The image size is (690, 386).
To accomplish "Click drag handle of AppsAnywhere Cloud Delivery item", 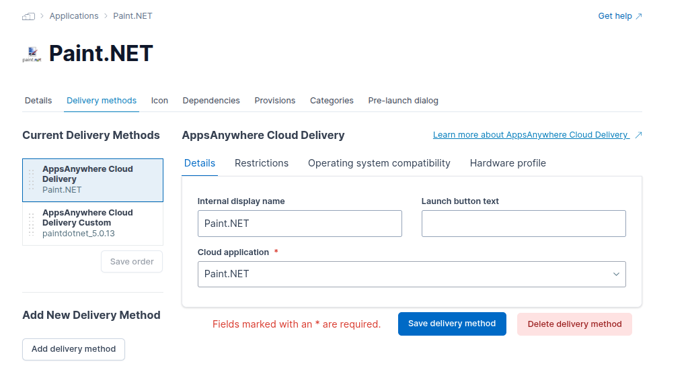I will click(x=31, y=180).
